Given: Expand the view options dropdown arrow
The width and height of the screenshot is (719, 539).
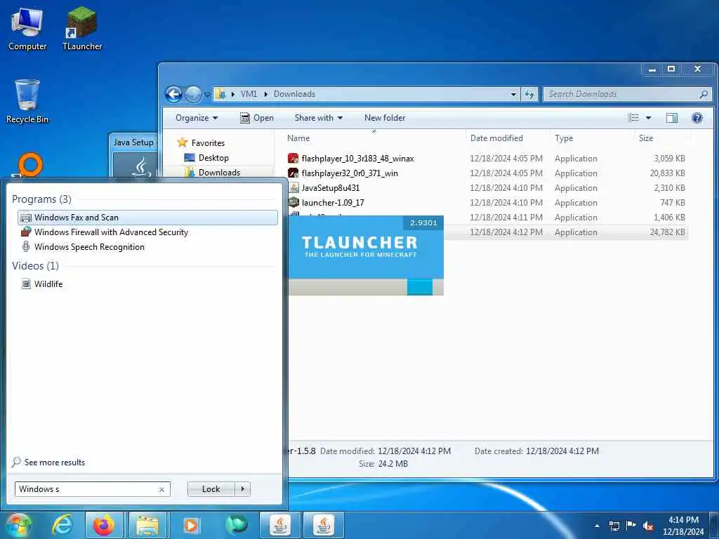Looking at the screenshot, I should click(648, 118).
